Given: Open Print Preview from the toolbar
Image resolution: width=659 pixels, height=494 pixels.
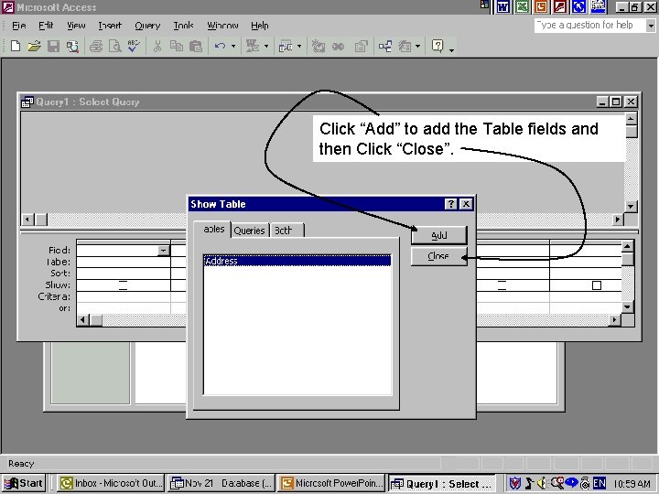Looking at the screenshot, I should 114,46.
